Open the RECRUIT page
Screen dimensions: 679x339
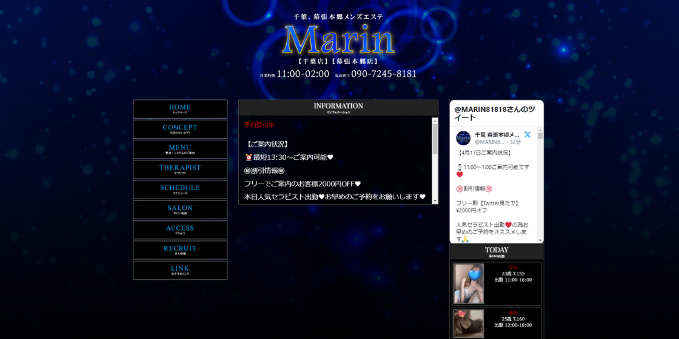[180, 250]
